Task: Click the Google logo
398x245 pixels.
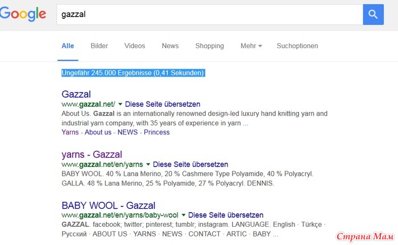Action: pos(23,14)
